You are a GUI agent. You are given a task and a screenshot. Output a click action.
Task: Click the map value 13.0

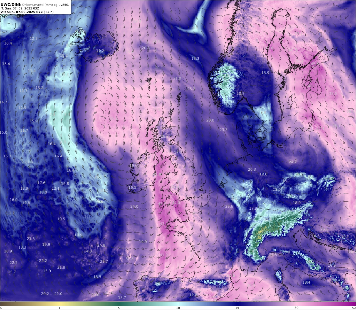[x=43, y=192]
